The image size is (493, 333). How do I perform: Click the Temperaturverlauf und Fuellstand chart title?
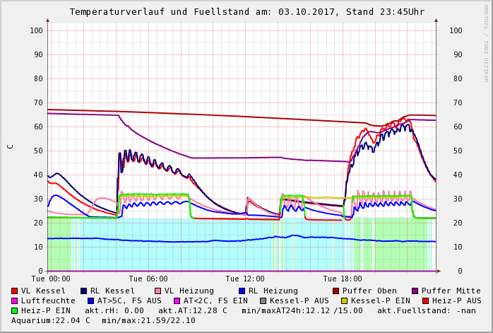(x=246, y=12)
